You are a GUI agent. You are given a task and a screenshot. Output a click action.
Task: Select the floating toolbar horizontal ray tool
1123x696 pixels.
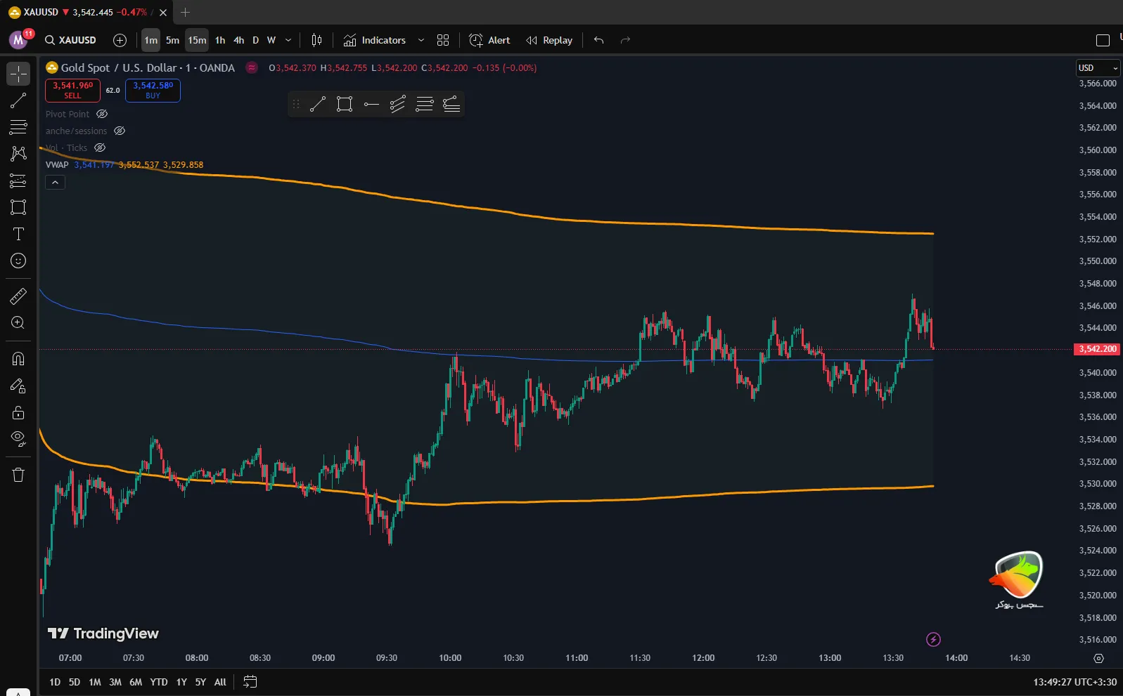[371, 105]
